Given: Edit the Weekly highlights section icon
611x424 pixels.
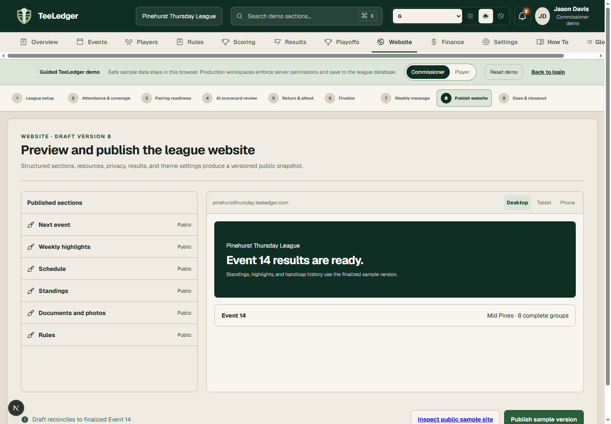Looking at the screenshot, I should (x=31, y=247).
